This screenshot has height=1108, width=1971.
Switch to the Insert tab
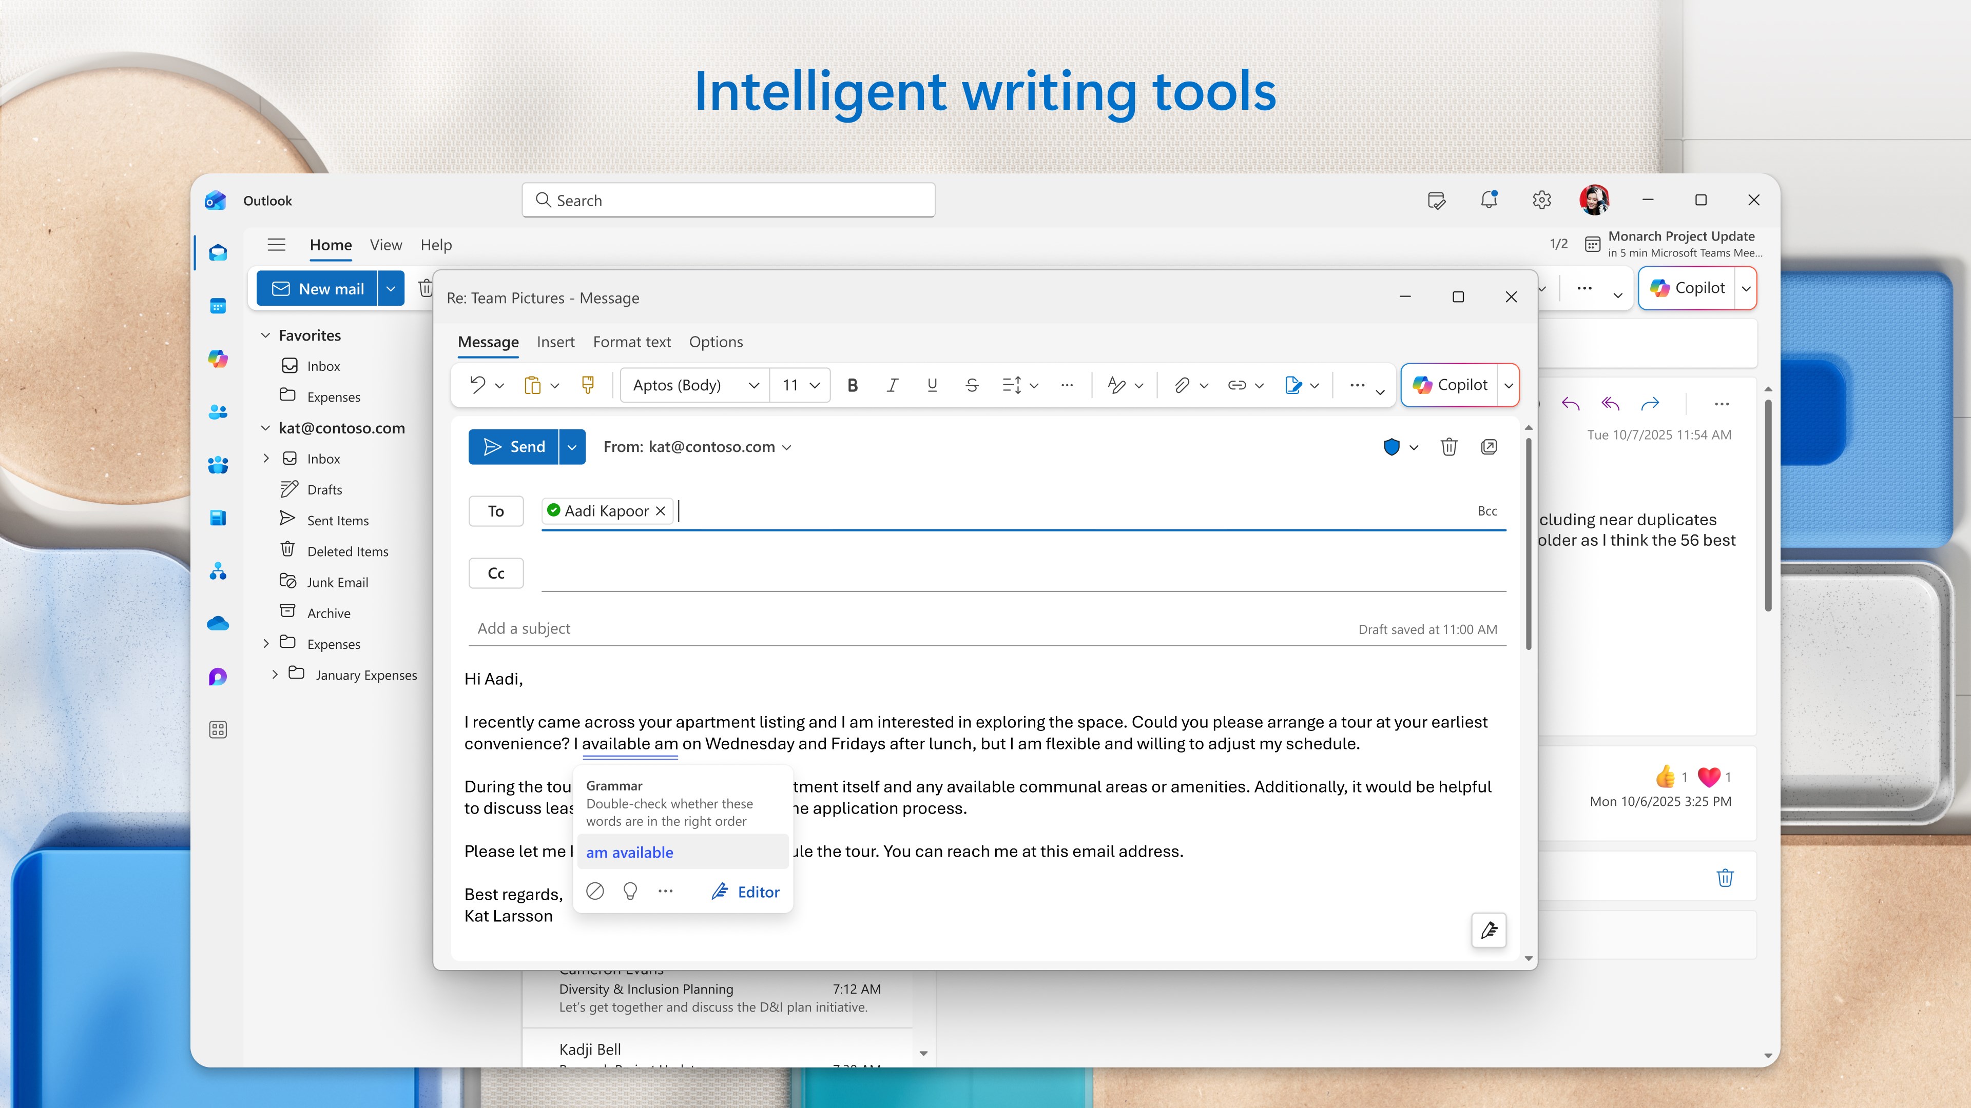555,342
